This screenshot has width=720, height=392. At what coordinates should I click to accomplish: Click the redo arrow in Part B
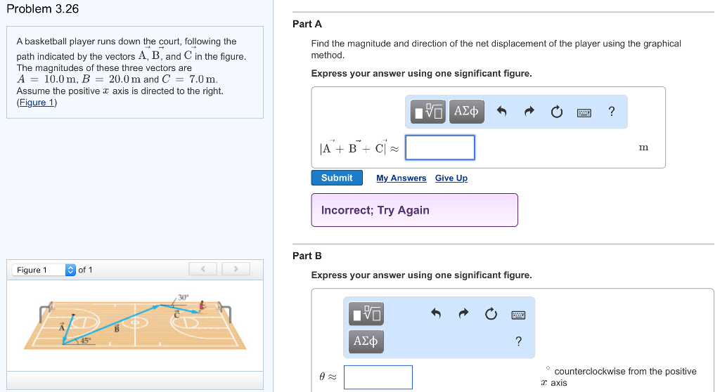[x=464, y=313]
